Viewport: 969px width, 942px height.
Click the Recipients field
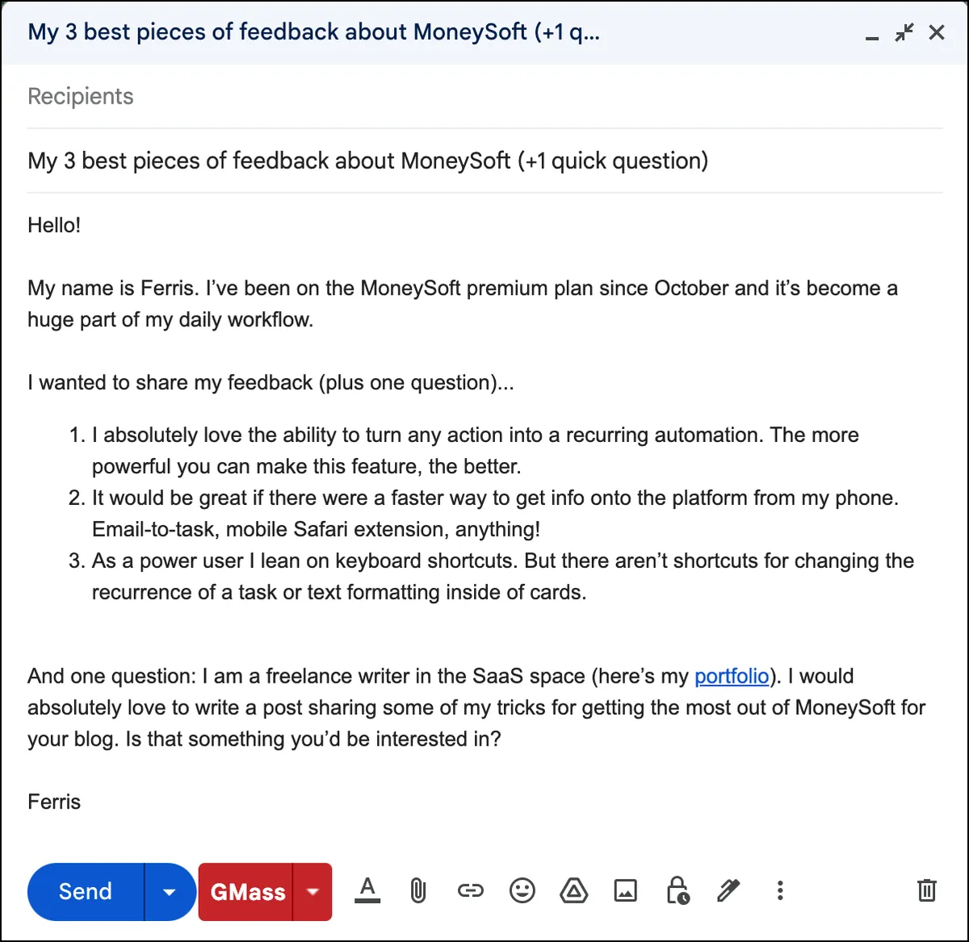(x=484, y=97)
